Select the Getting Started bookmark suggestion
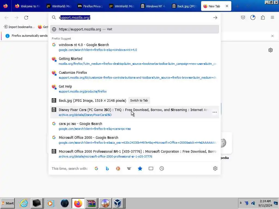The width and height of the screenshot is (279, 209). coord(135,61)
